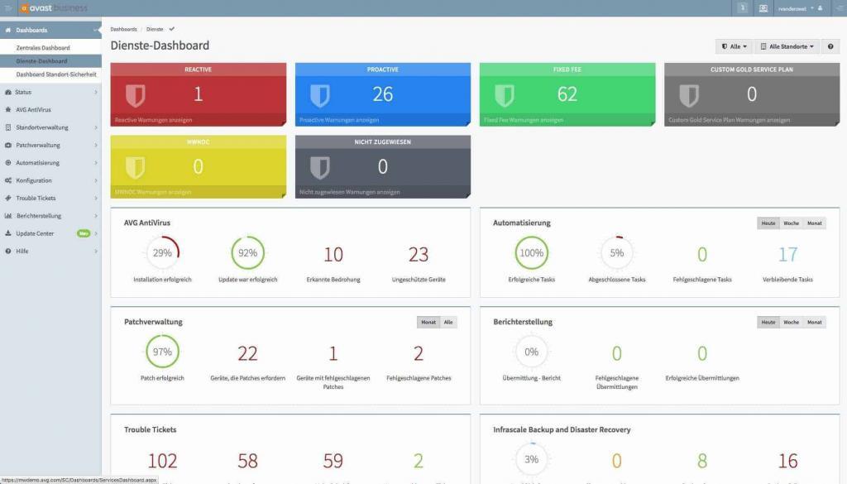Viewport: 847px width, 484px height.
Task: Switch Automatisierung view to Woche
Action: pos(792,223)
